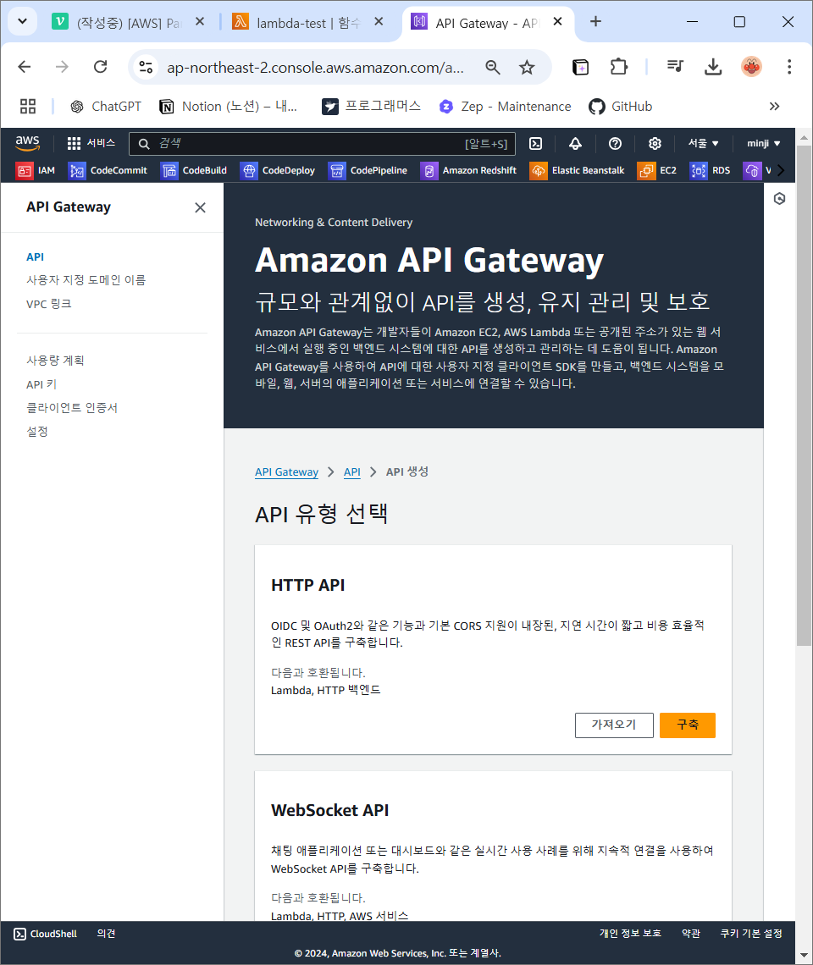Click the orange 구축 button for HTTP API
Image resolution: width=813 pixels, height=965 pixels.
[x=688, y=725]
